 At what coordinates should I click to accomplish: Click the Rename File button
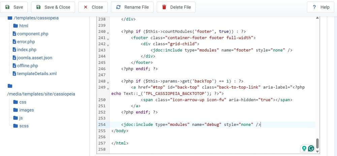tap(132, 7)
